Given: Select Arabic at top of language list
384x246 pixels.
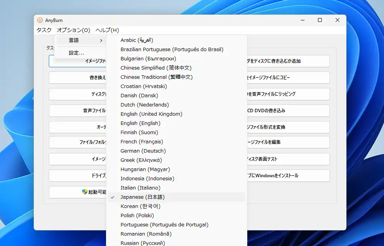Looking at the screenshot, I should 136,40.
